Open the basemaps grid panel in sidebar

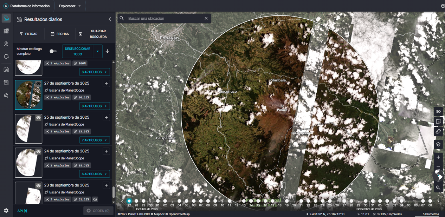6,31
